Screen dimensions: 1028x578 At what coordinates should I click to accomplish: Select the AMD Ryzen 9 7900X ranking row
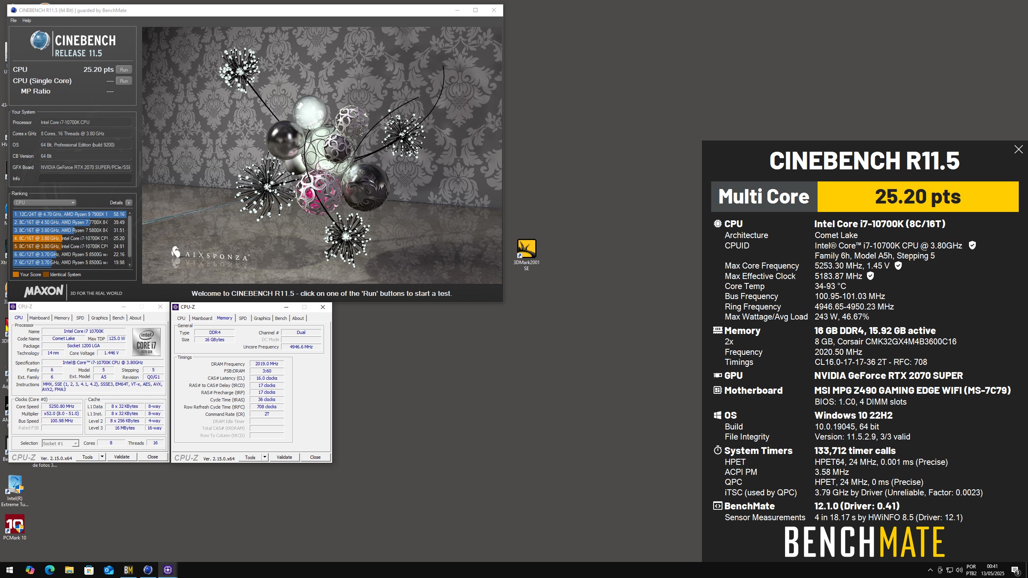tap(69, 214)
